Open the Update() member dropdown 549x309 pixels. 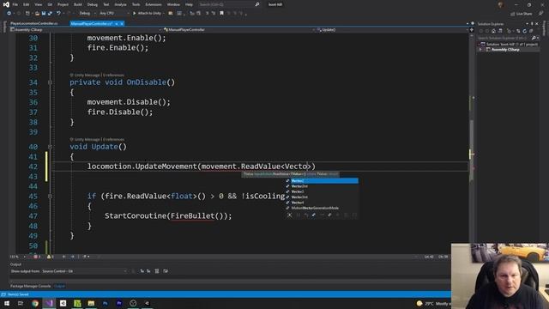(x=391, y=30)
